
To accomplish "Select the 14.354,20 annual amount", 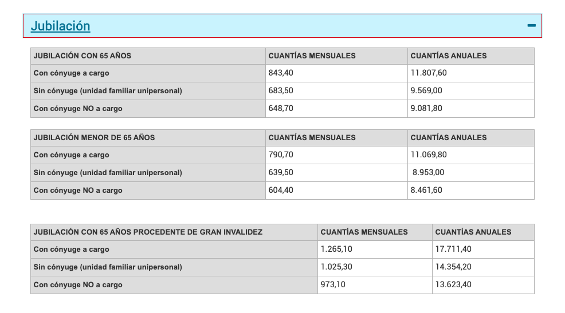I will click(453, 267).
